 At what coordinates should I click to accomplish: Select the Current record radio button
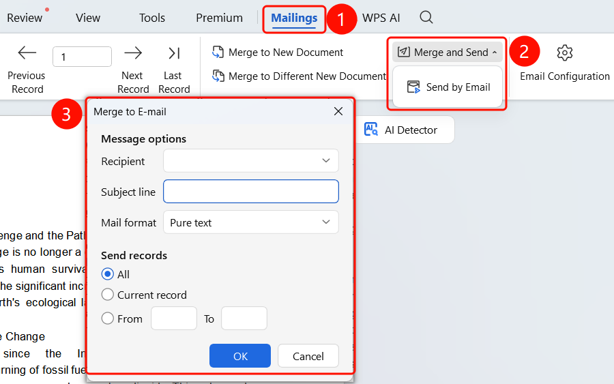pos(108,295)
